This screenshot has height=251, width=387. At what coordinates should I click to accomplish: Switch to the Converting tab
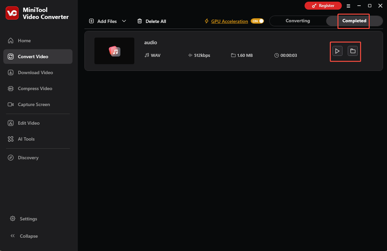[298, 21]
